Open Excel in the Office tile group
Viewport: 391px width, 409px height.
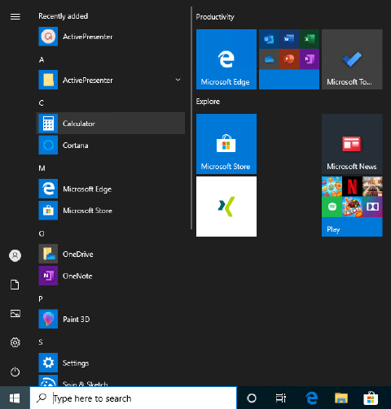310,39
